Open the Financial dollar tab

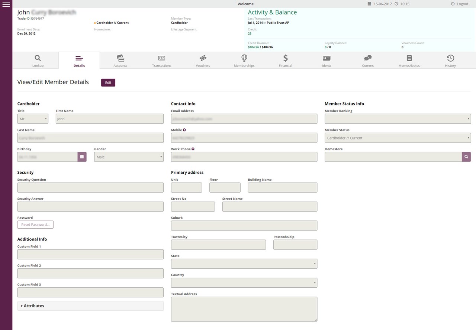pos(285,61)
